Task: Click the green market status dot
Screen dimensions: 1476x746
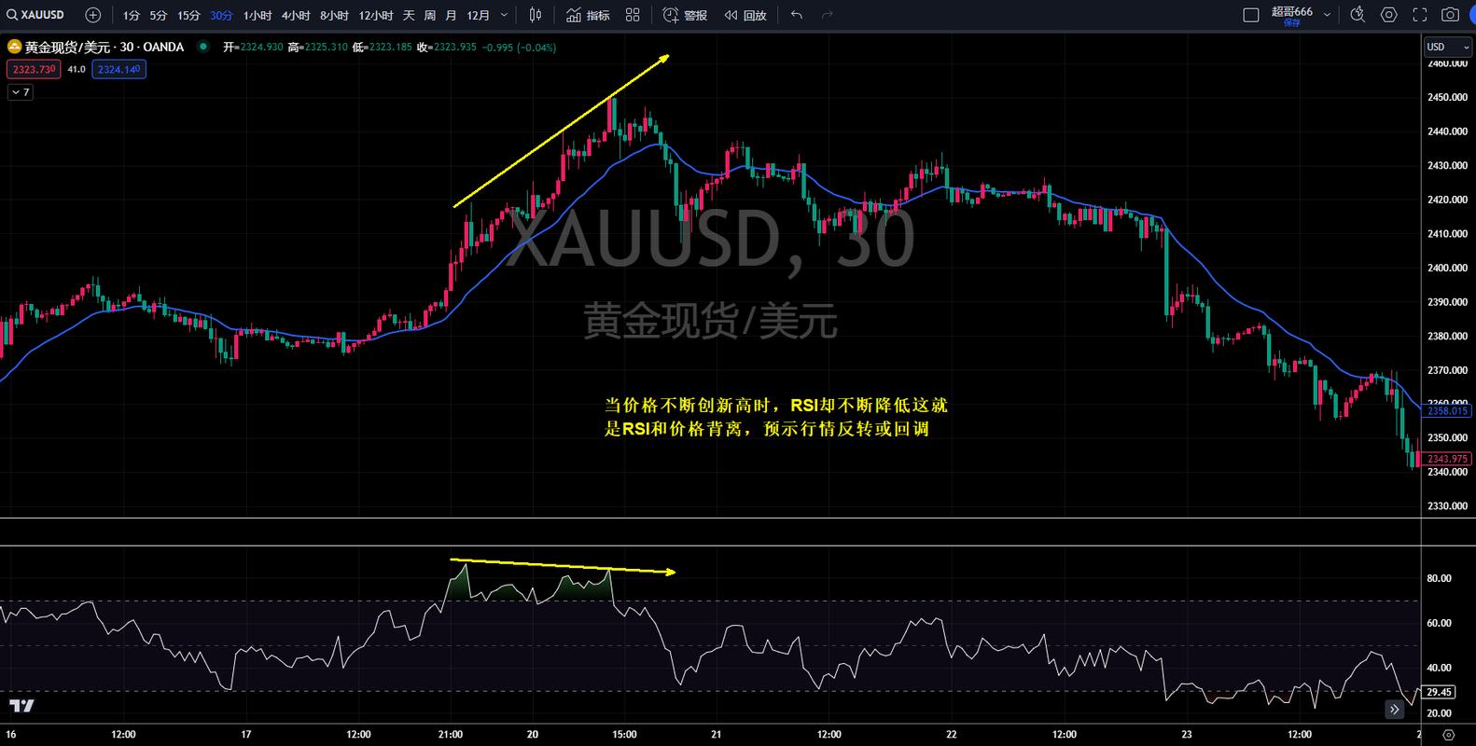Action: pyautogui.click(x=203, y=47)
